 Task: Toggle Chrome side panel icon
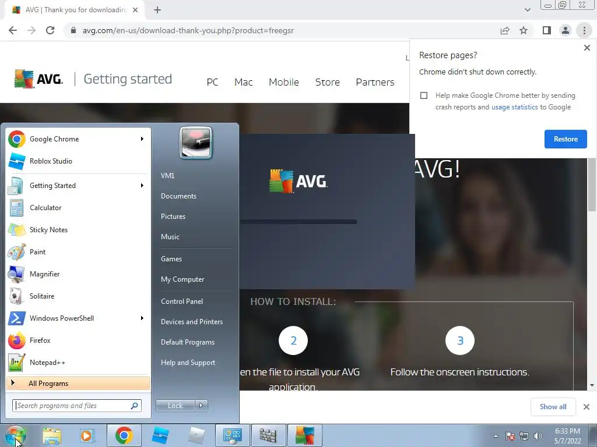click(547, 30)
